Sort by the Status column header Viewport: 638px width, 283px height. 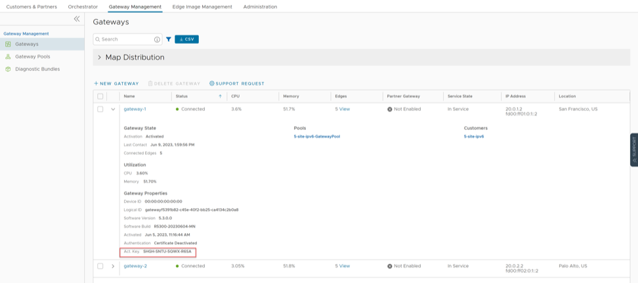pyautogui.click(x=182, y=96)
